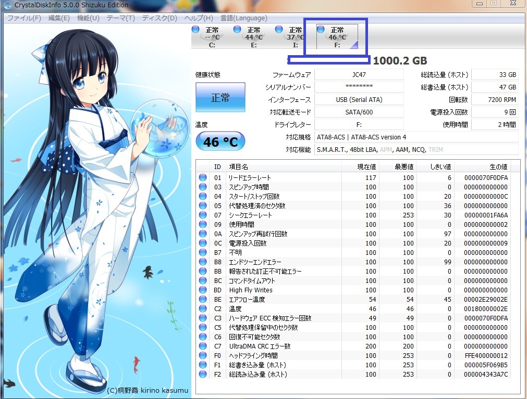
Task: Click the 生の値 column header
Action: (x=483, y=166)
